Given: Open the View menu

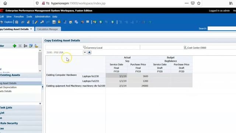Looking at the screenshot, I should 9,17.
